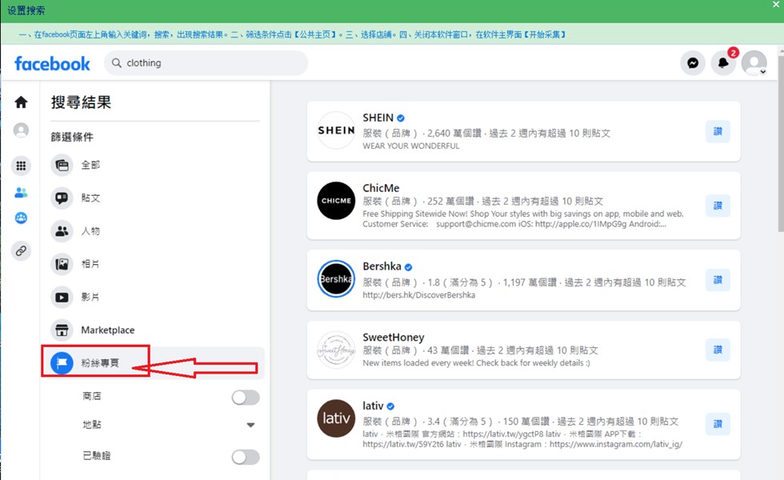Click the Marketplace storefront icon

point(62,330)
